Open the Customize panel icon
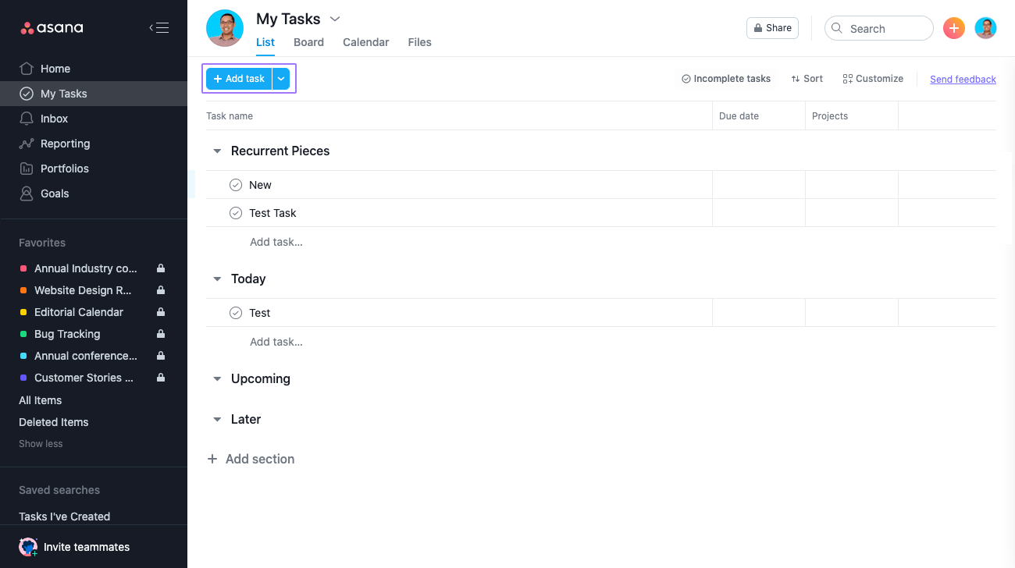 848,78
